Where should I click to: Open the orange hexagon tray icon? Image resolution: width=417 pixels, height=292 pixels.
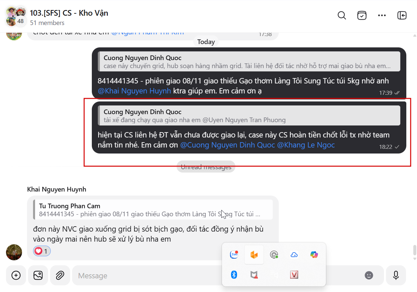[254, 255]
